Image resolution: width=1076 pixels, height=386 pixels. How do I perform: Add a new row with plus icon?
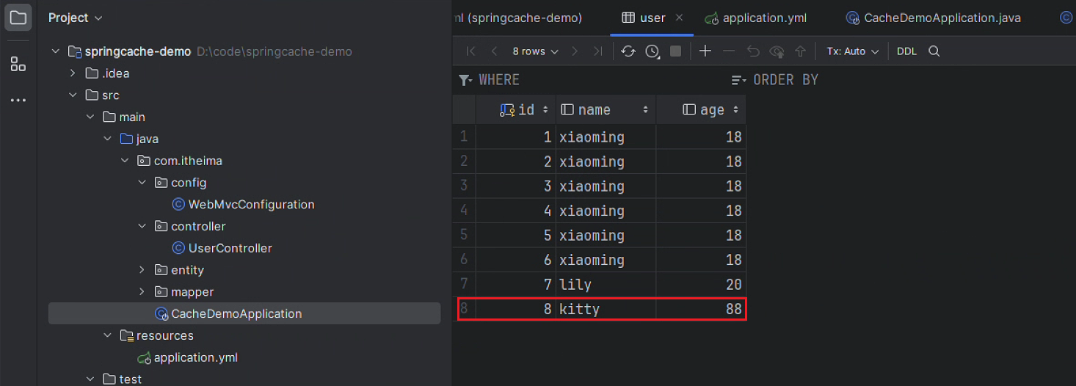(705, 51)
